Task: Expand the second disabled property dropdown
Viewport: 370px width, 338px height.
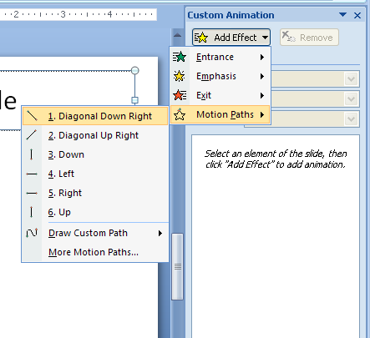Action: click(351, 99)
